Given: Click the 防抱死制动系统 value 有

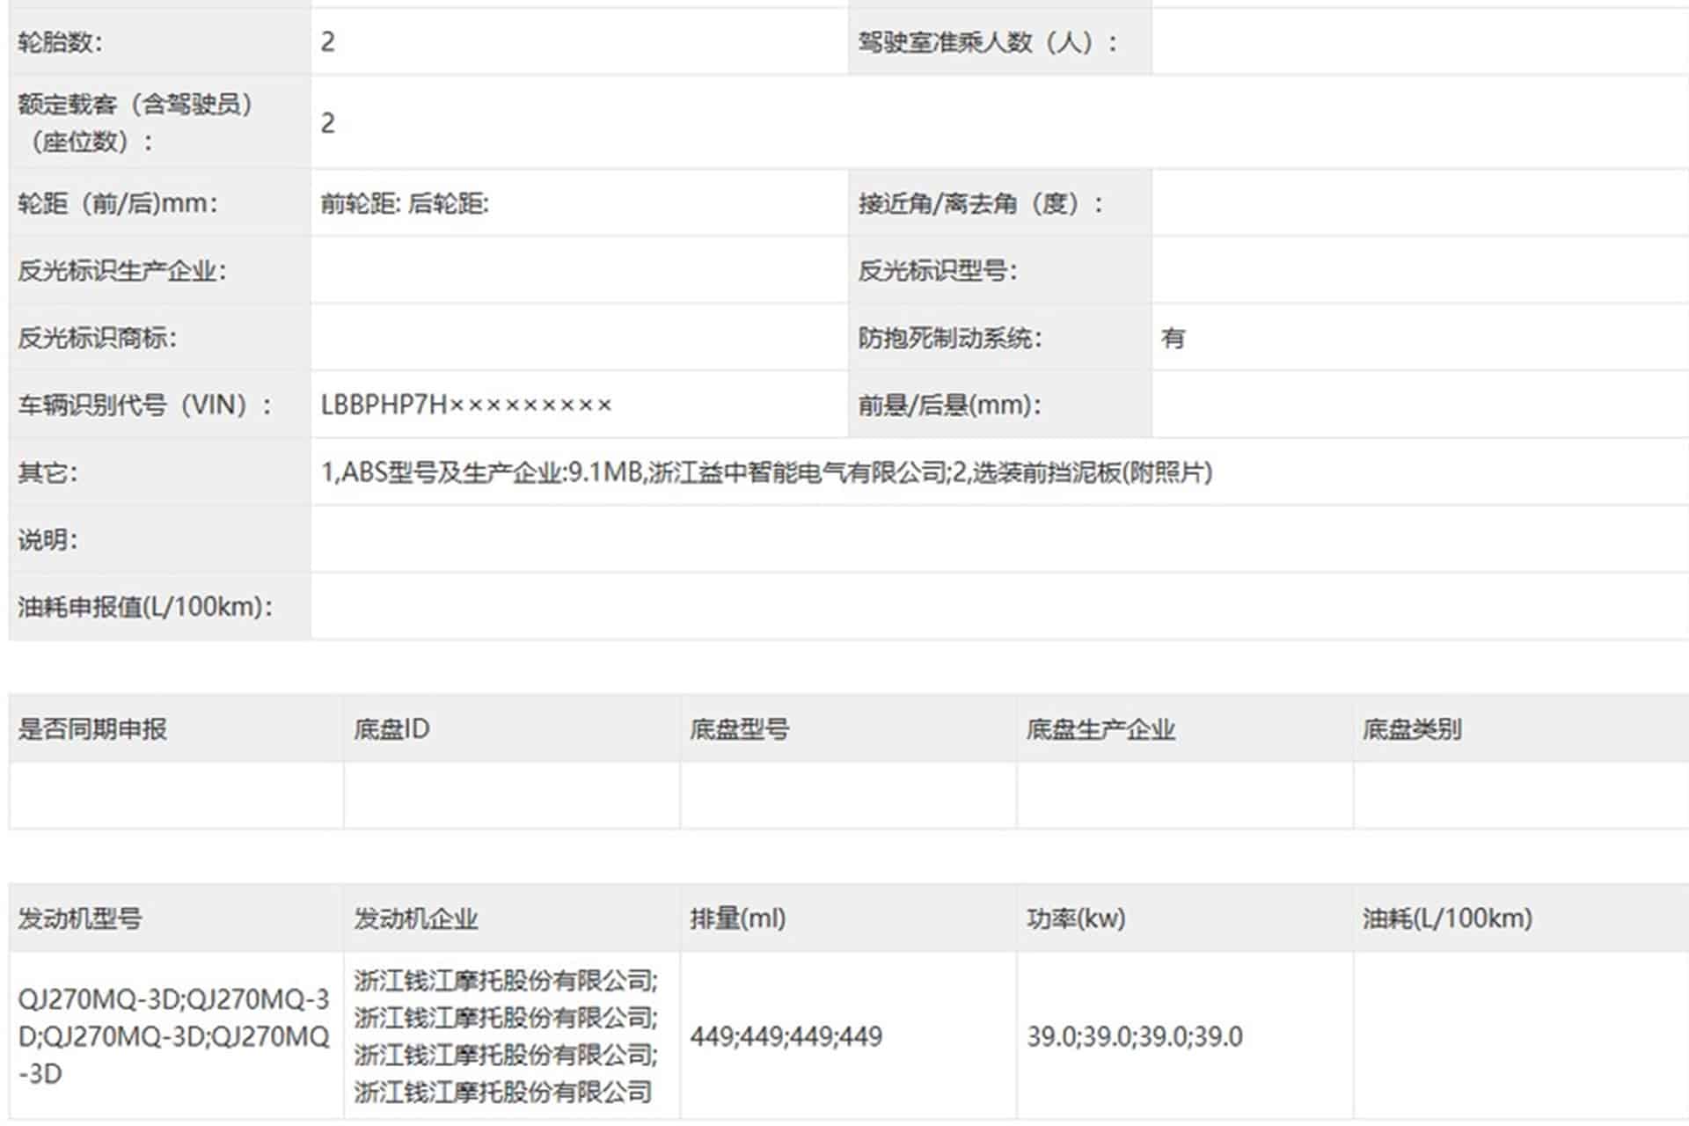Looking at the screenshot, I should click(x=1173, y=338).
